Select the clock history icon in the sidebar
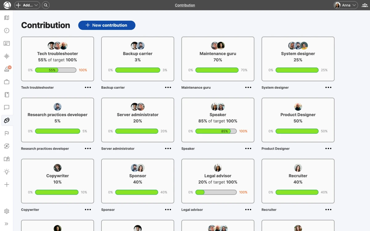Screen dimensions: 370x231 pos(6,30)
